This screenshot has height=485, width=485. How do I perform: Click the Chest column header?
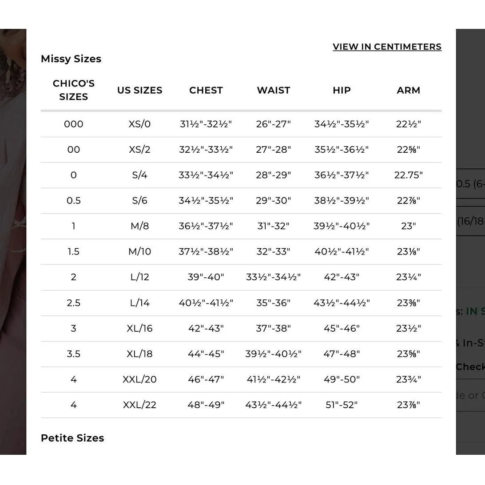pos(206,90)
